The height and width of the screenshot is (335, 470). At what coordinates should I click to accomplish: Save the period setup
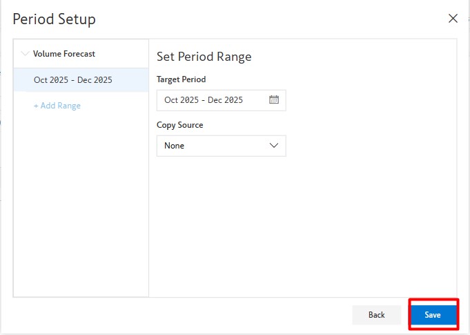pyautogui.click(x=433, y=315)
